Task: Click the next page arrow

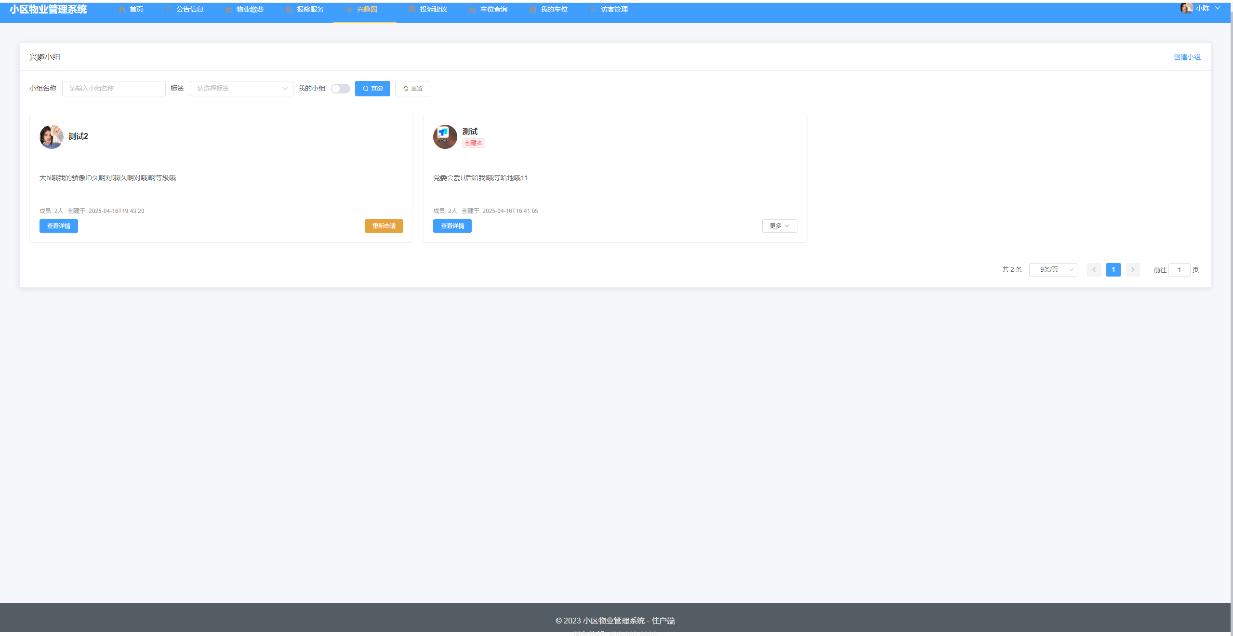Action: point(1133,270)
